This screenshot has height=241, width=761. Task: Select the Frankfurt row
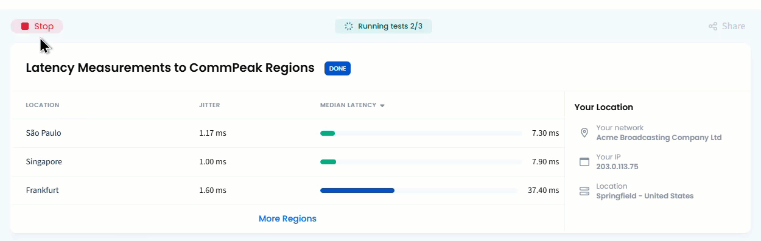tap(288, 190)
